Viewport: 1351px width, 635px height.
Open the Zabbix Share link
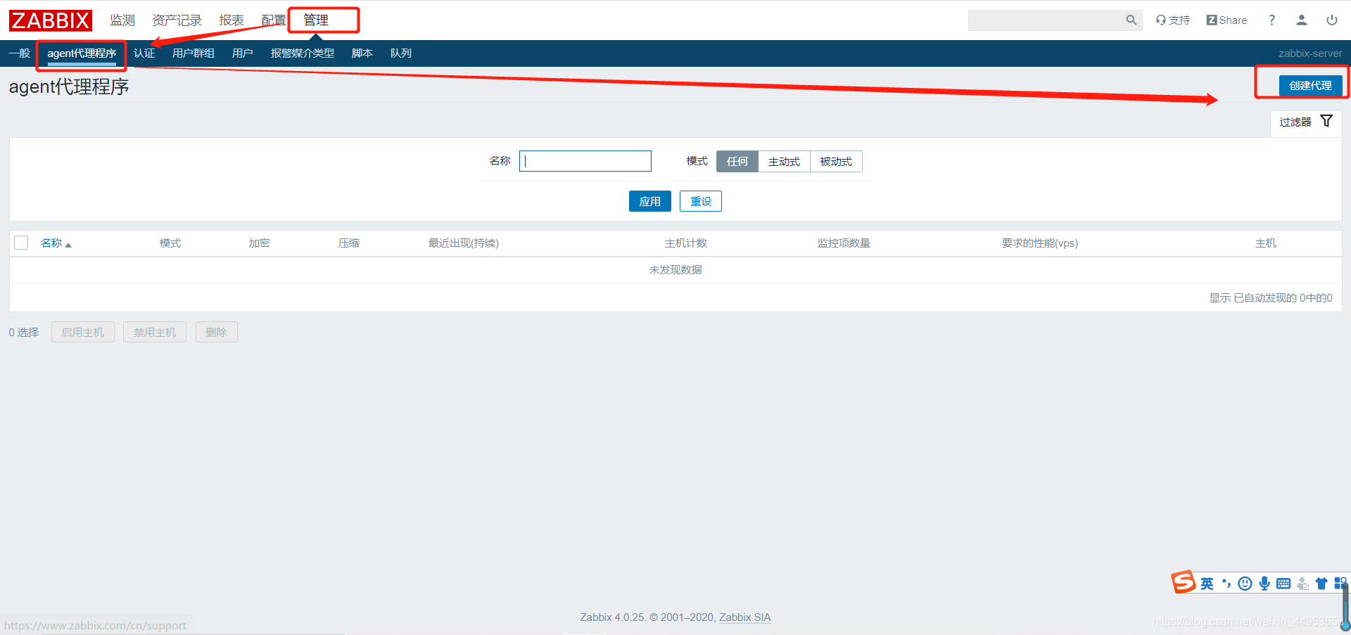(x=1226, y=20)
